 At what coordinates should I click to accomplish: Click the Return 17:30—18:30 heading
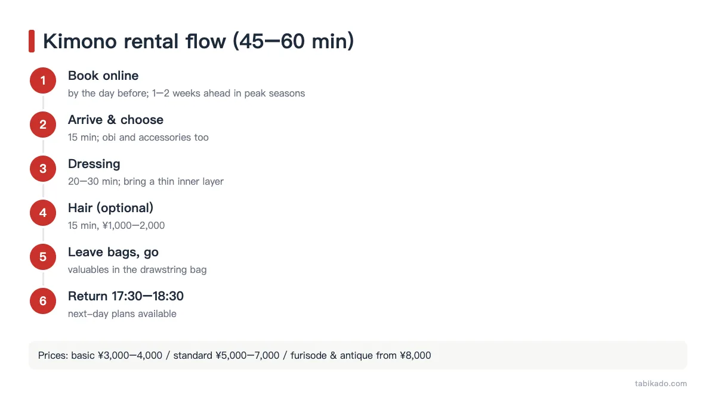tap(126, 296)
